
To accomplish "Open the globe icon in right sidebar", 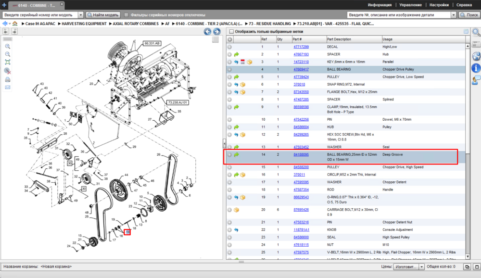I will (476, 56).
